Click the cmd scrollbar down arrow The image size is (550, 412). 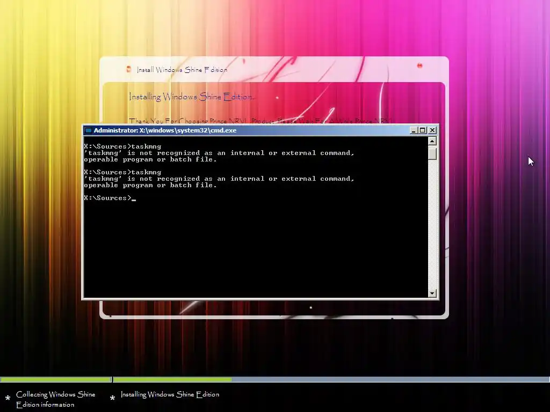point(432,293)
